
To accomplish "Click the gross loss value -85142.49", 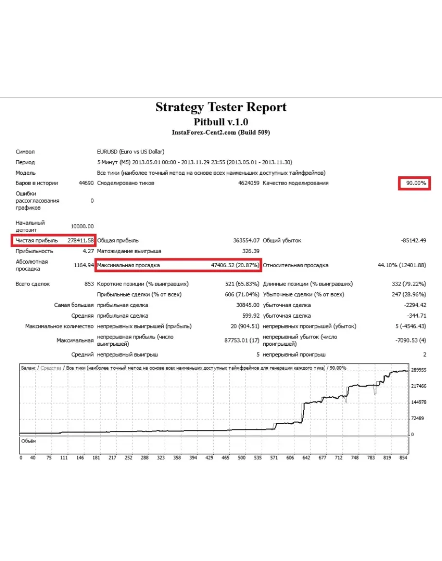I will [413, 240].
